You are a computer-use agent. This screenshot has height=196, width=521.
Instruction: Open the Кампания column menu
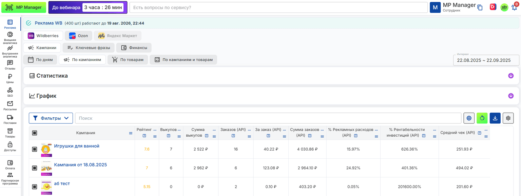click(x=131, y=133)
